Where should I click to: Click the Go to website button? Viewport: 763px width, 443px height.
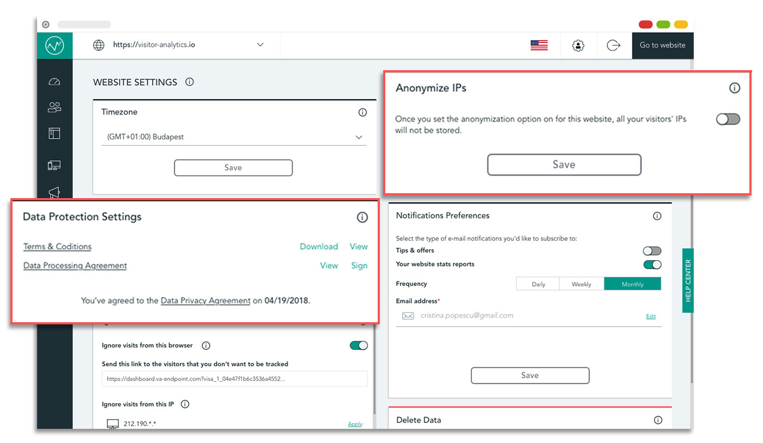(x=662, y=46)
